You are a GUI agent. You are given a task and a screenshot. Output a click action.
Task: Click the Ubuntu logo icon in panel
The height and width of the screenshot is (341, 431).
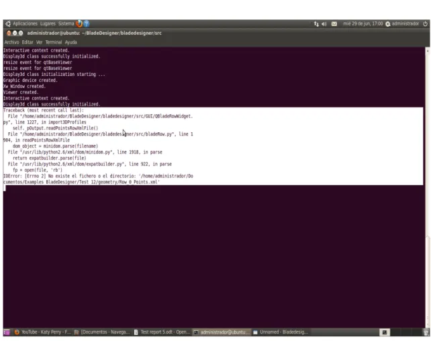point(8,23)
